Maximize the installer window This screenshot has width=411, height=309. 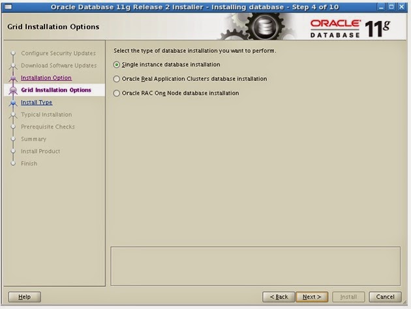click(x=391, y=7)
